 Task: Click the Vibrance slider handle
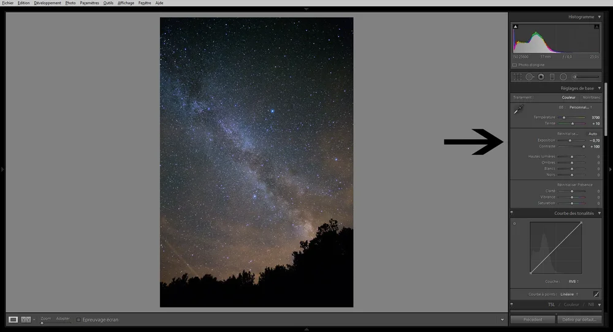[572, 197]
